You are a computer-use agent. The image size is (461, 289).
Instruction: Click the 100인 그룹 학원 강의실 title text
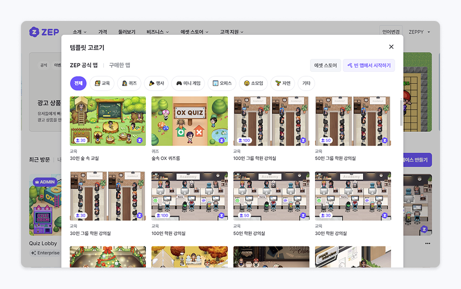coord(255,158)
